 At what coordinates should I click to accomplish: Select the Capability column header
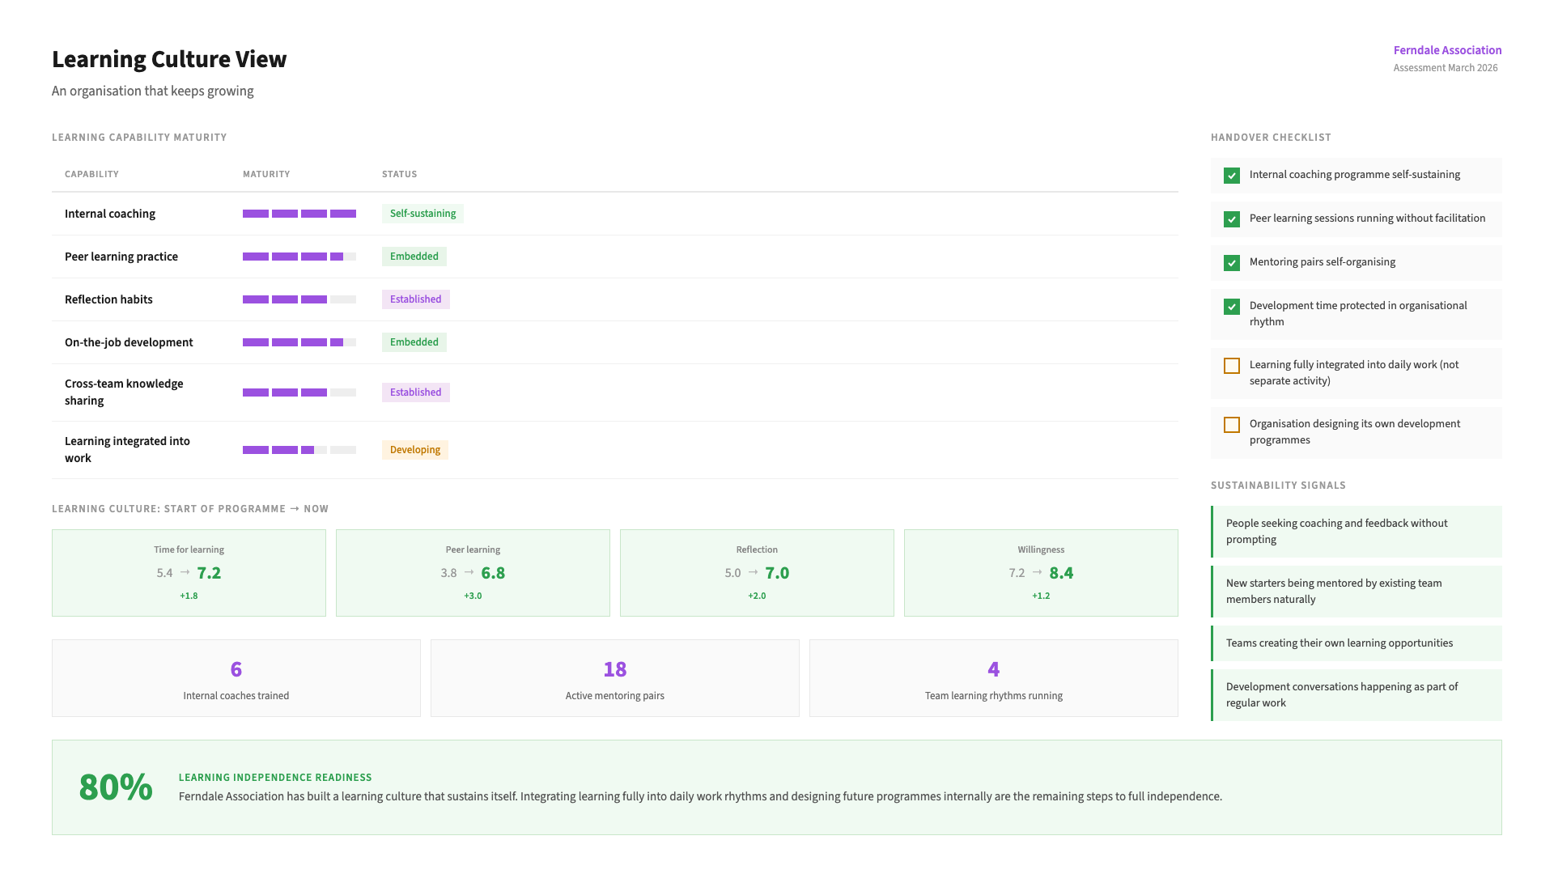(x=91, y=174)
